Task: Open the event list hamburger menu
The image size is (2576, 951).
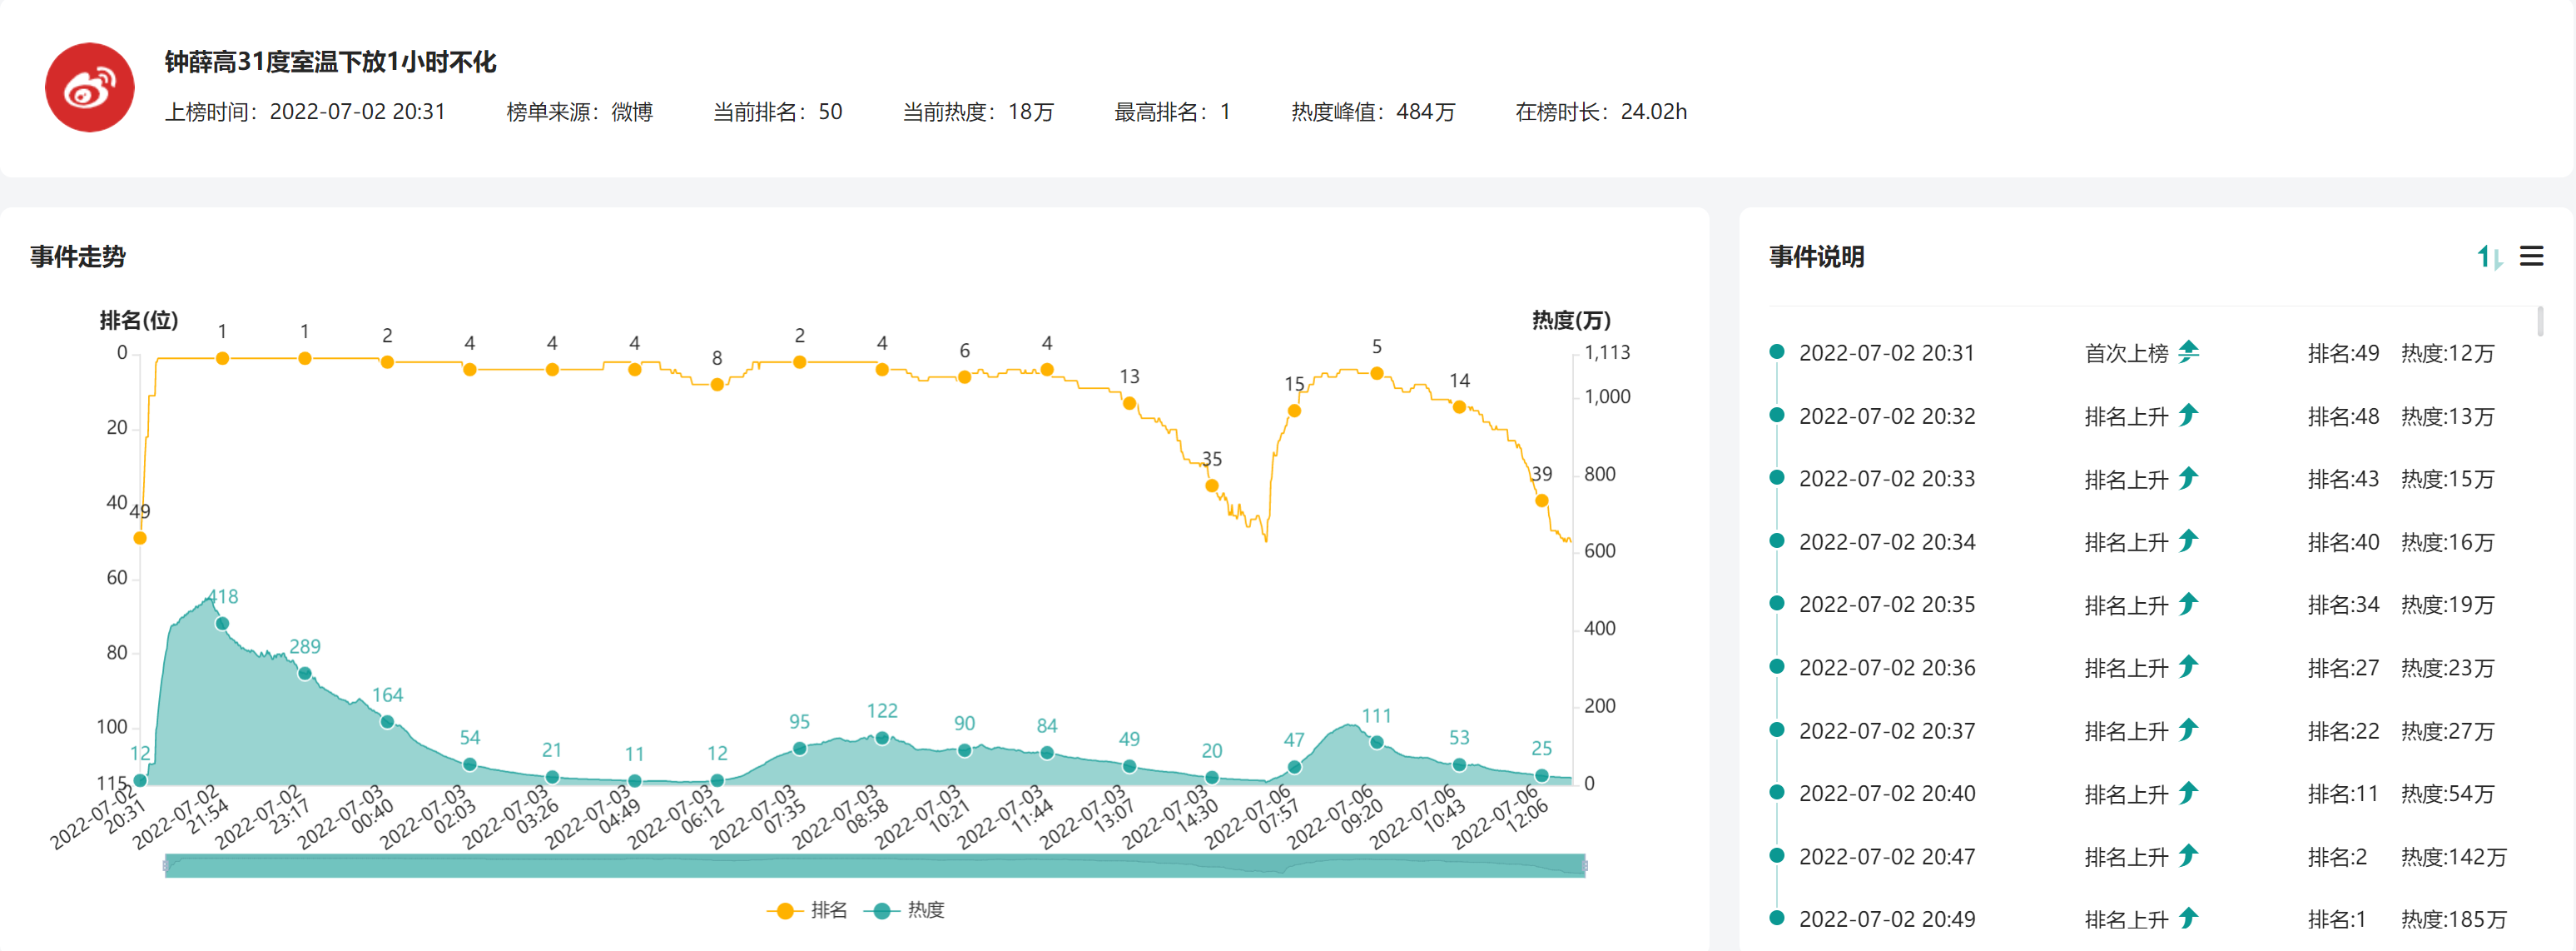Action: [2530, 256]
